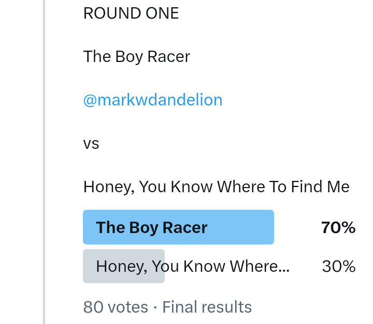Select the 'Honey, You Know Where...' poll option label
Image resolution: width=373 pixels, height=324 pixels.
[193, 266]
